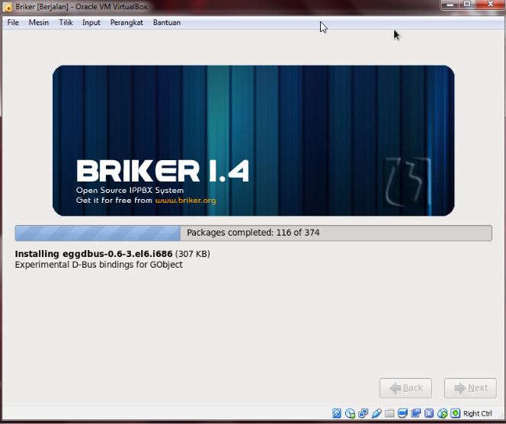Image resolution: width=506 pixels, height=424 pixels.
Task: Click the keyboard capture green arrow icon
Action: 455,413
